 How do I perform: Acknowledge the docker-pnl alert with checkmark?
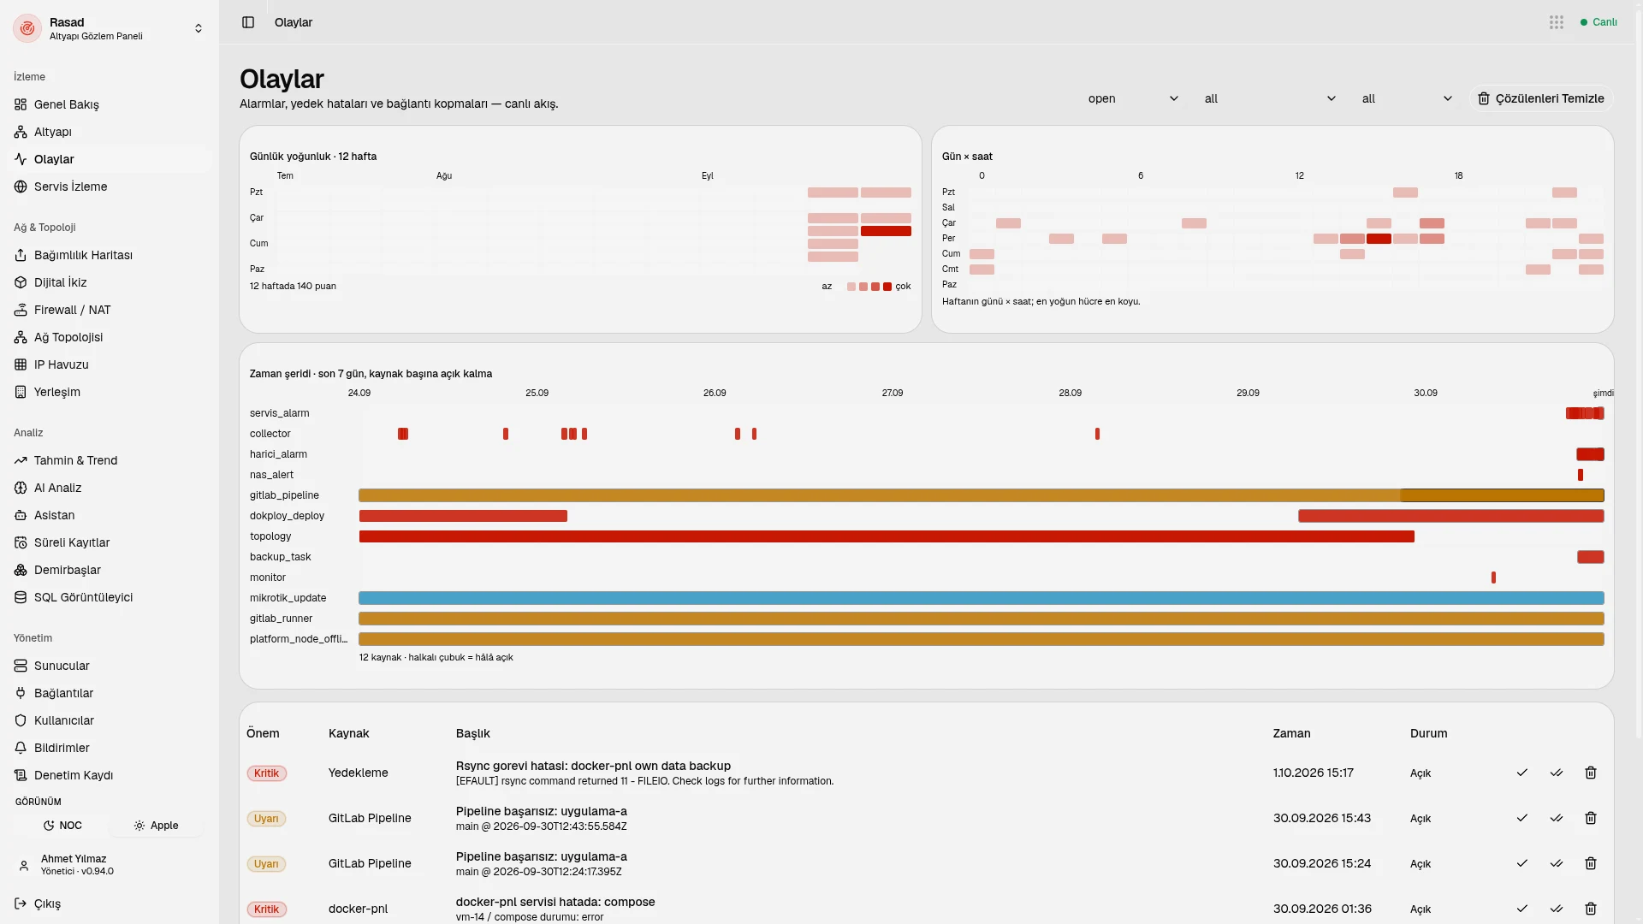1522,909
